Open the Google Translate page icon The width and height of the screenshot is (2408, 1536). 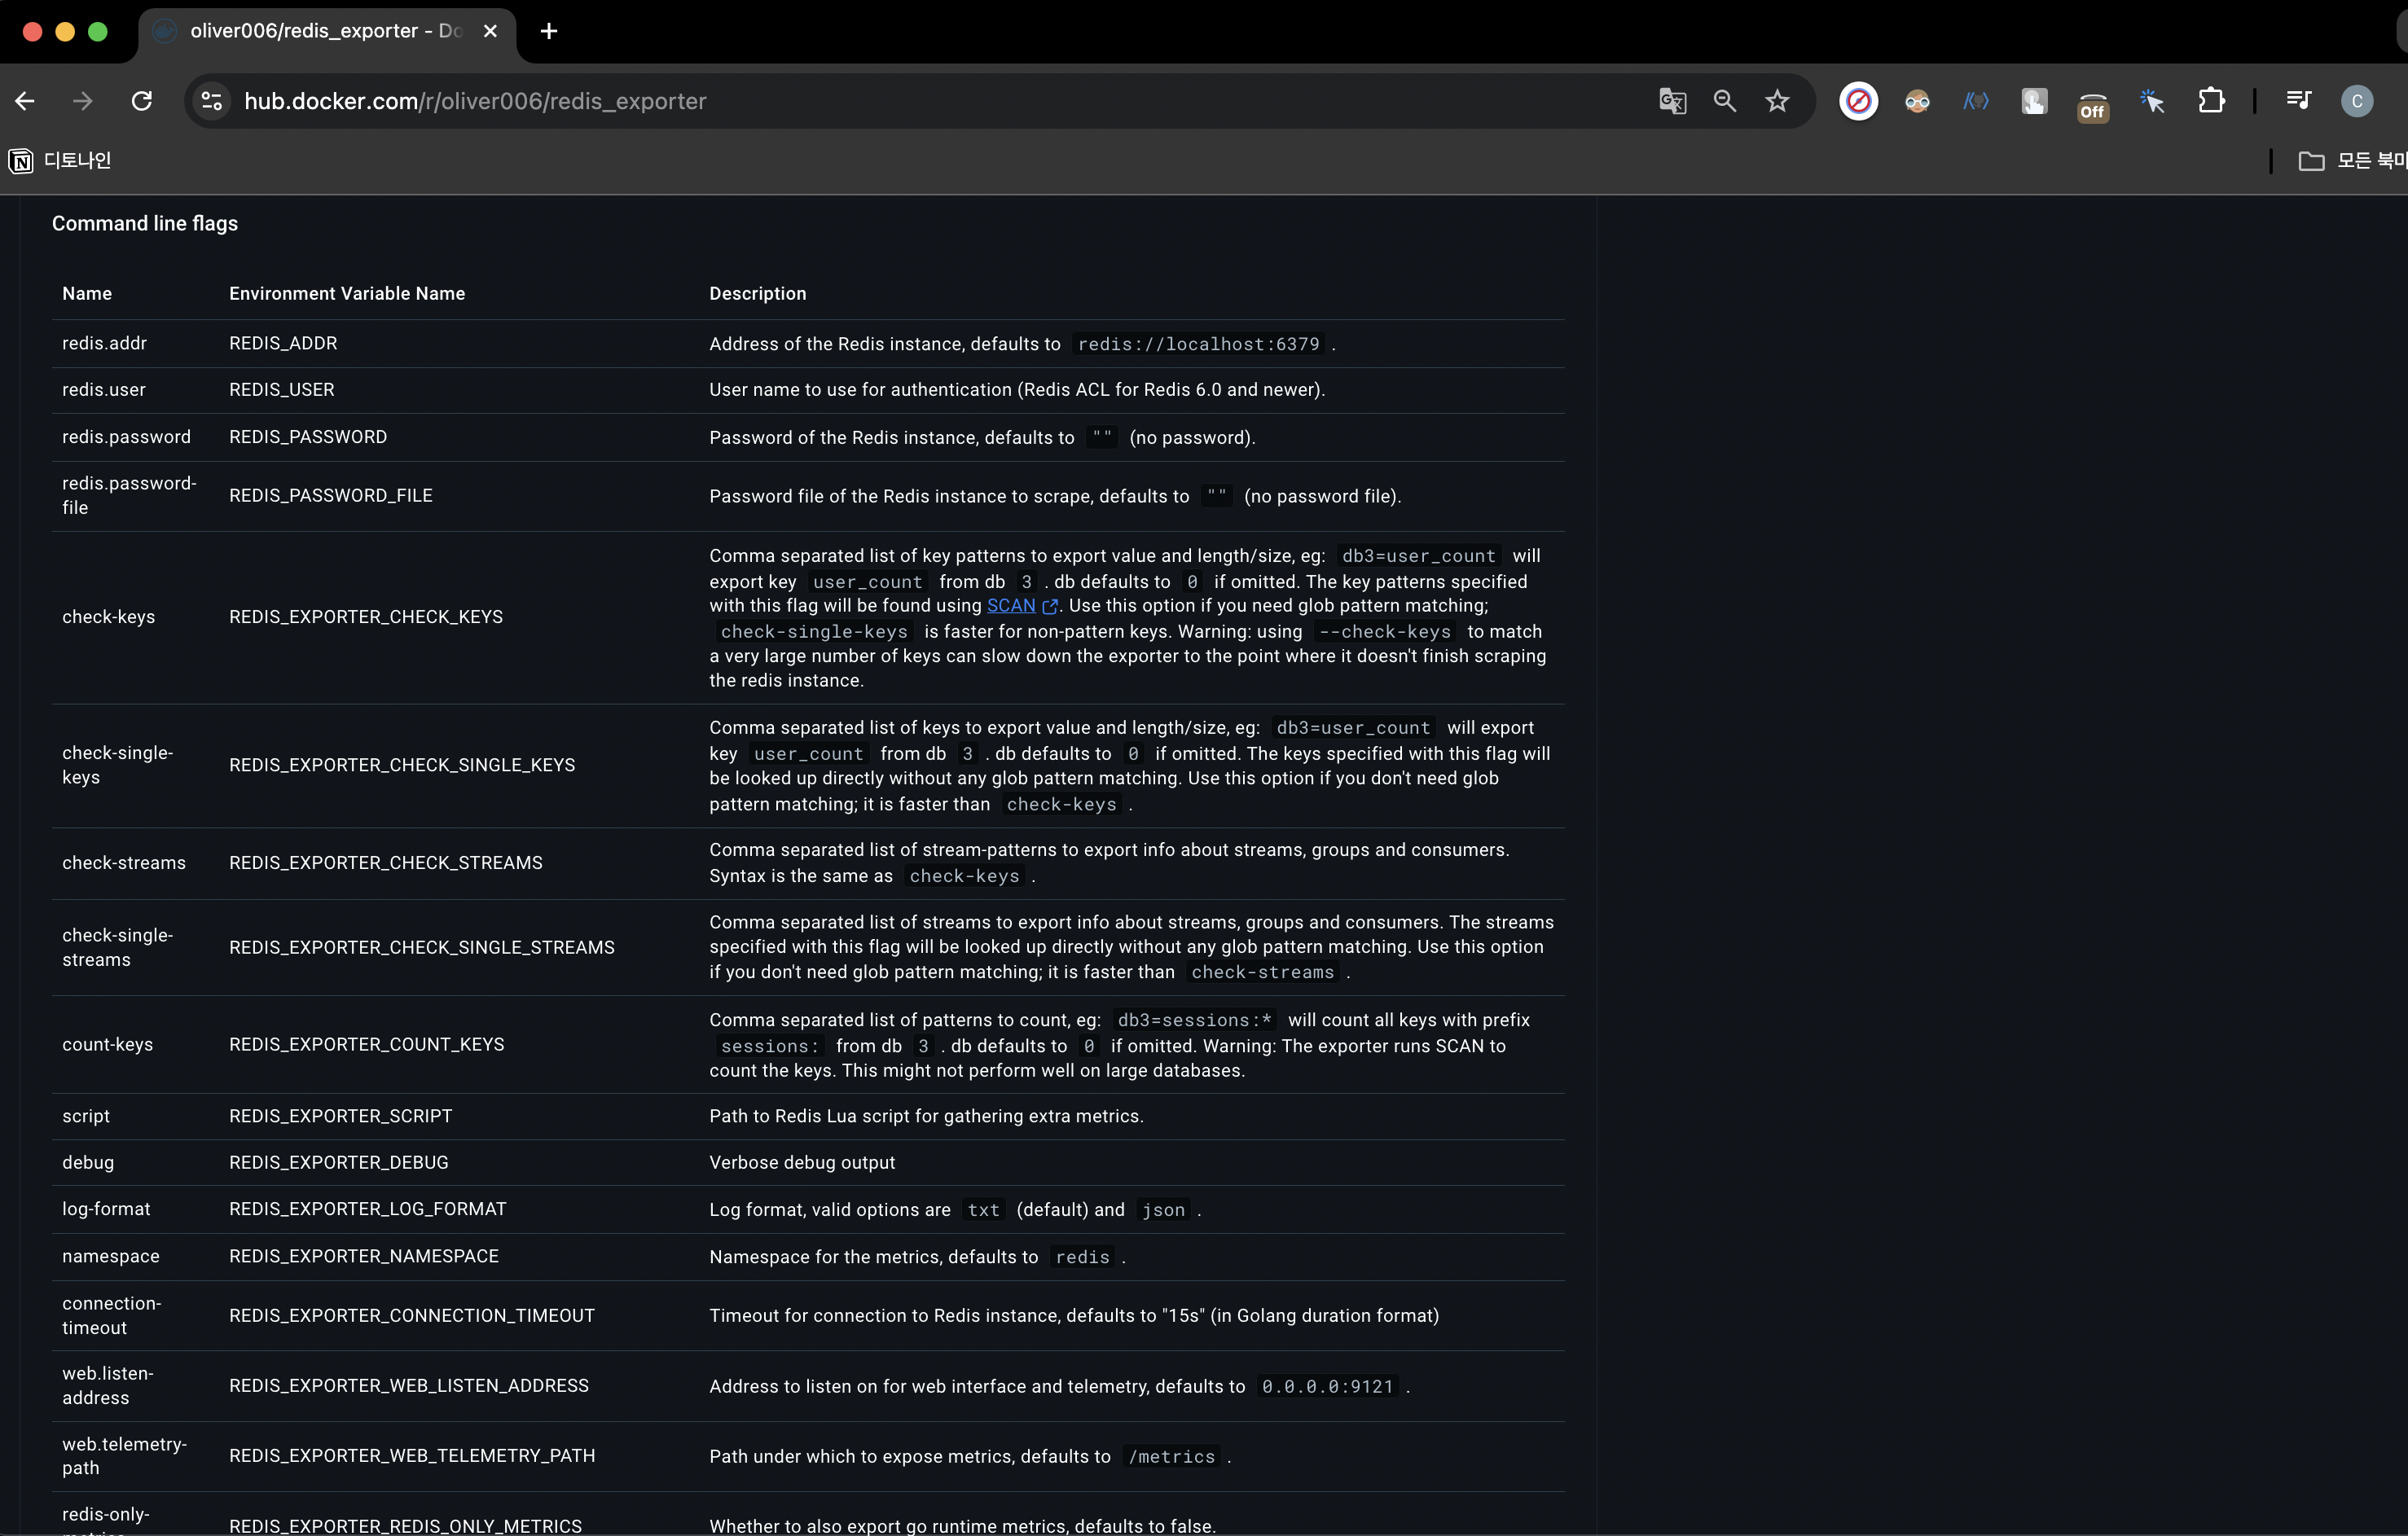tap(1672, 101)
